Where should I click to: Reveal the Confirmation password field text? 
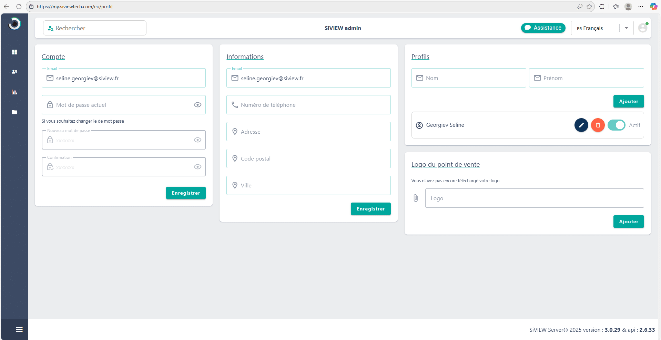tap(197, 167)
